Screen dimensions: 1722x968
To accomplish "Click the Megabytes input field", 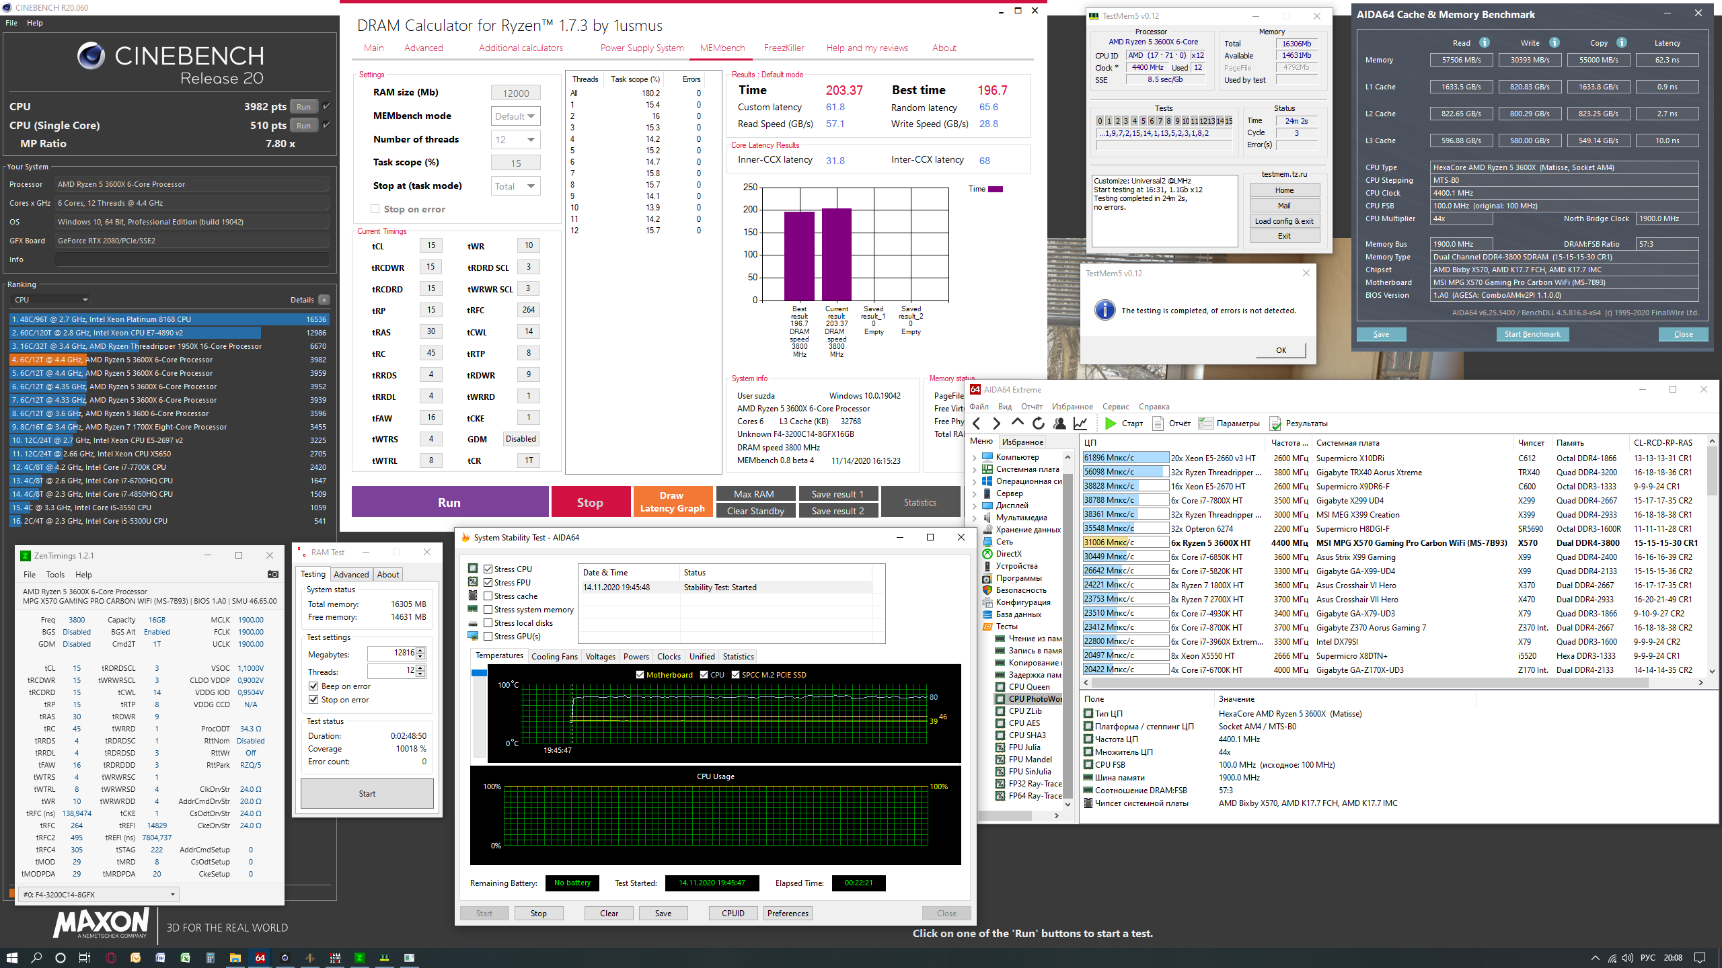I will (392, 653).
